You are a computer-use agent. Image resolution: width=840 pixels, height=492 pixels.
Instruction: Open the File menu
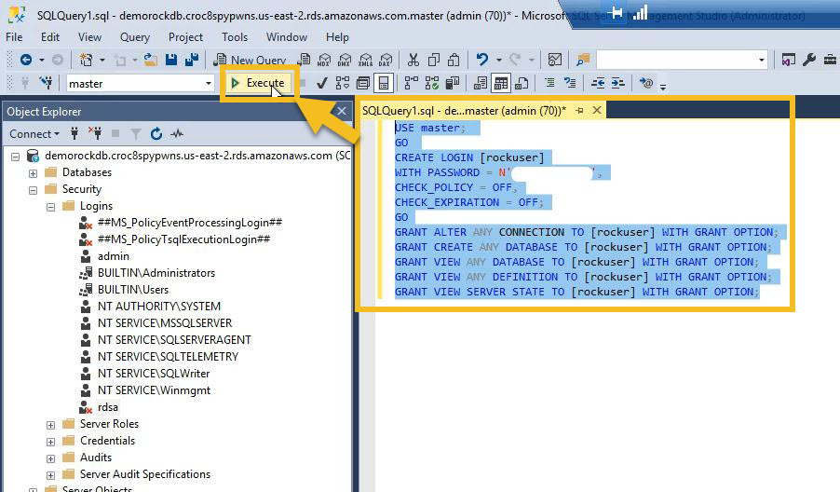tap(14, 37)
